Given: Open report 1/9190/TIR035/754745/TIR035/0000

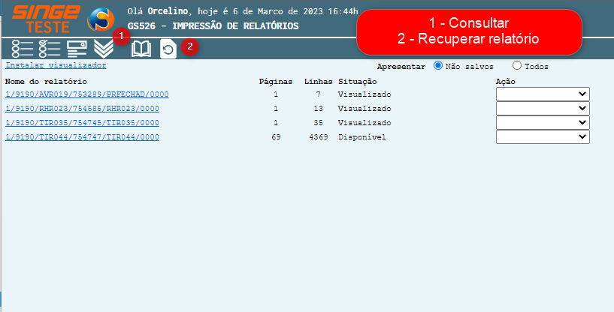Looking at the screenshot, I should (x=82, y=123).
